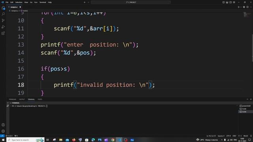The image size is (253, 142).
Task: Select the newpro.c editor tab
Action: [15, 7]
